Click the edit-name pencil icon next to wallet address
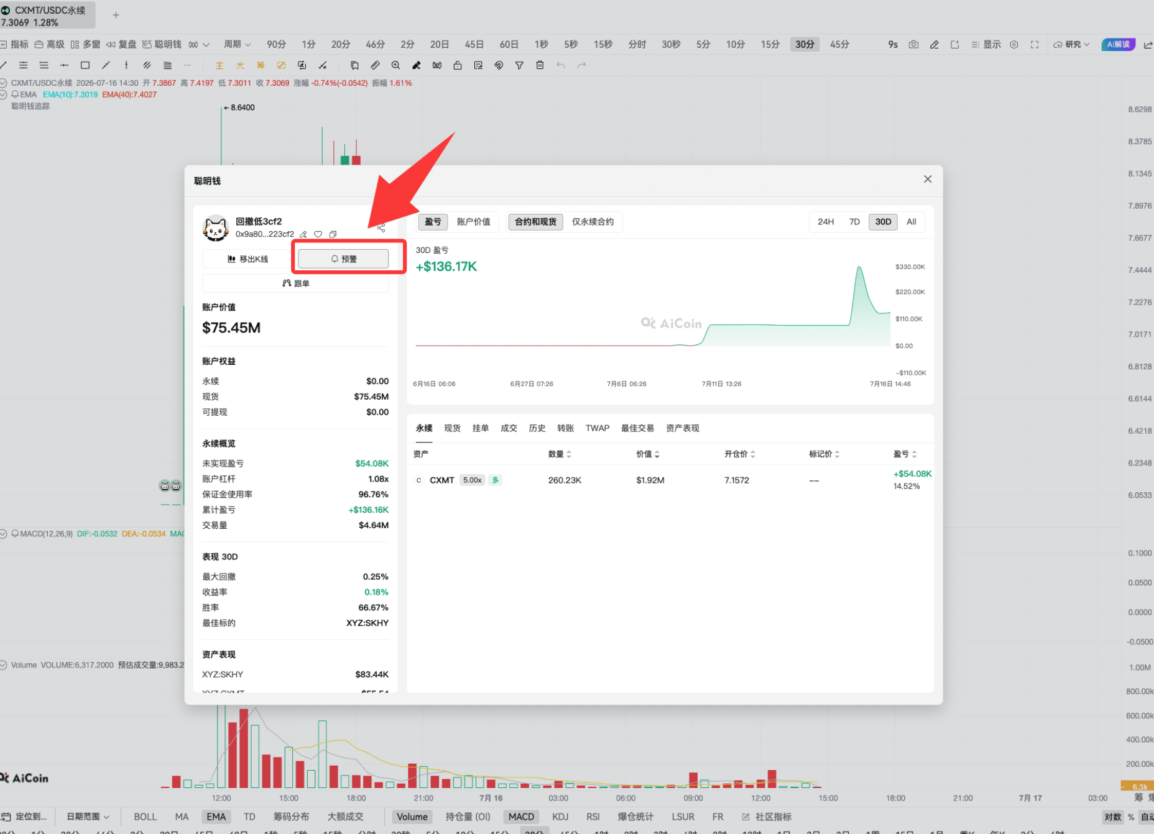Viewport: 1154px width, 834px height. [x=303, y=234]
